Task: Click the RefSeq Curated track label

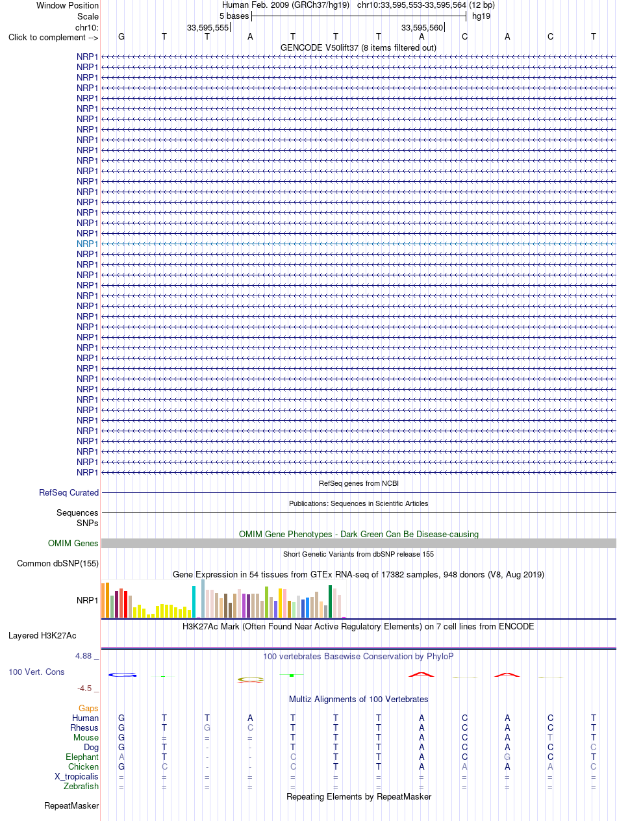Action: click(x=69, y=493)
